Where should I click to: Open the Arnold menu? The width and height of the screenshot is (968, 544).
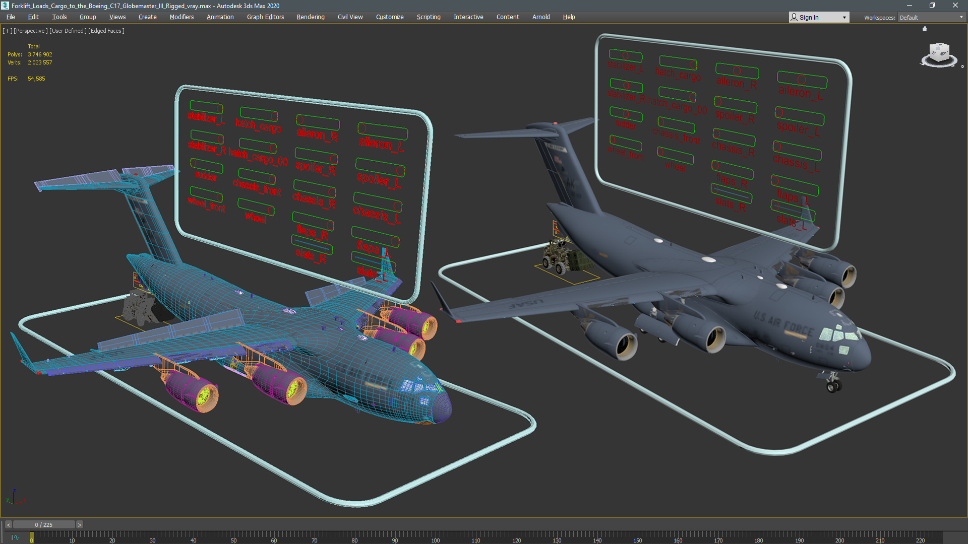click(x=541, y=17)
